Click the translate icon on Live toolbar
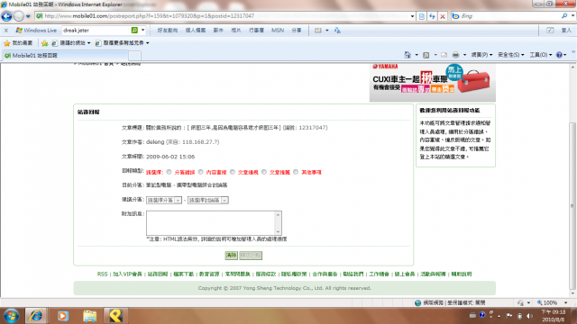This screenshot has width=577, height=324. click(337, 31)
